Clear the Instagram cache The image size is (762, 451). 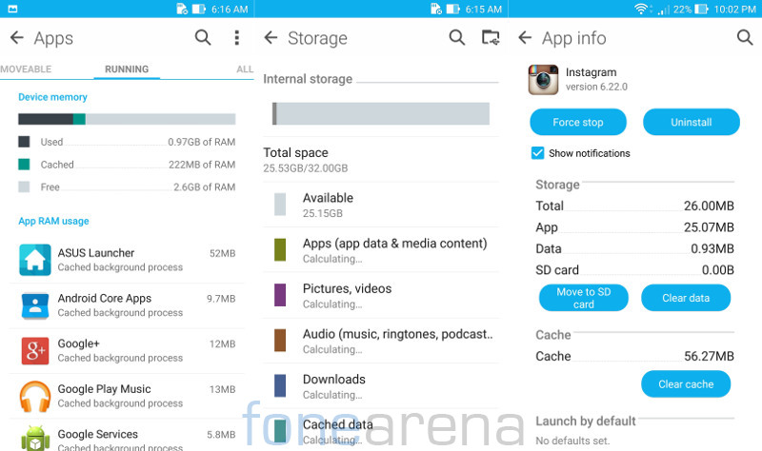pos(686,384)
